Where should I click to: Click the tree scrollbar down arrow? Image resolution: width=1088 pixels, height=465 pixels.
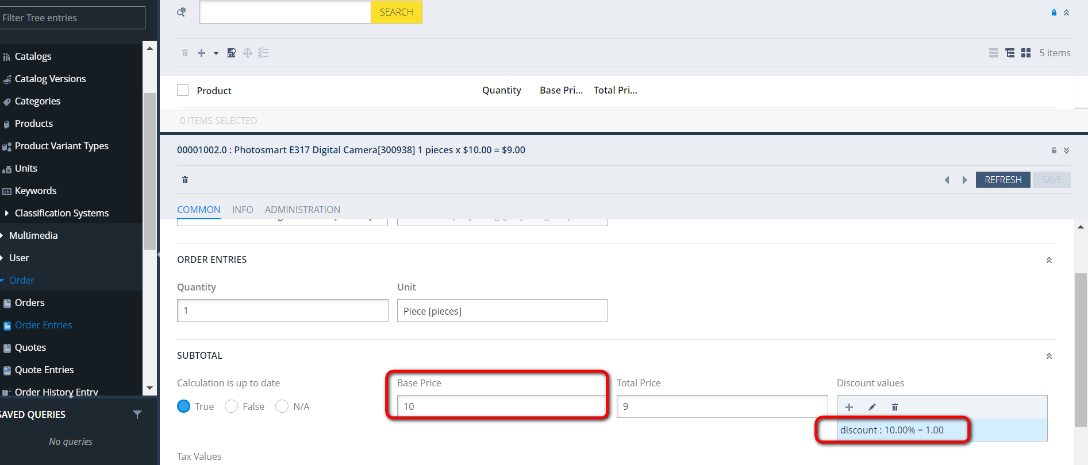click(x=150, y=388)
